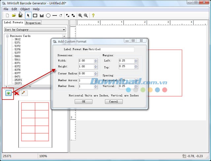
Task: Click the Vertical spacing spinner arrows
Action: 136,86
